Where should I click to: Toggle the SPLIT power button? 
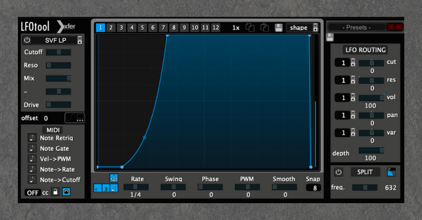coord(339,172)
